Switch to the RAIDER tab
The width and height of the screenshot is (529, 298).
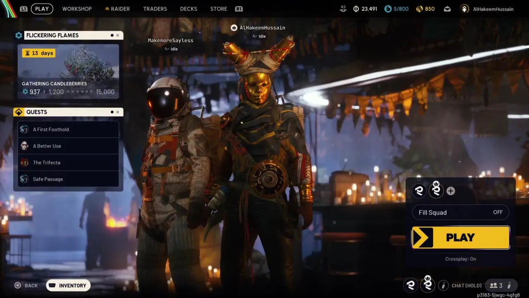(x=120, y=9)
